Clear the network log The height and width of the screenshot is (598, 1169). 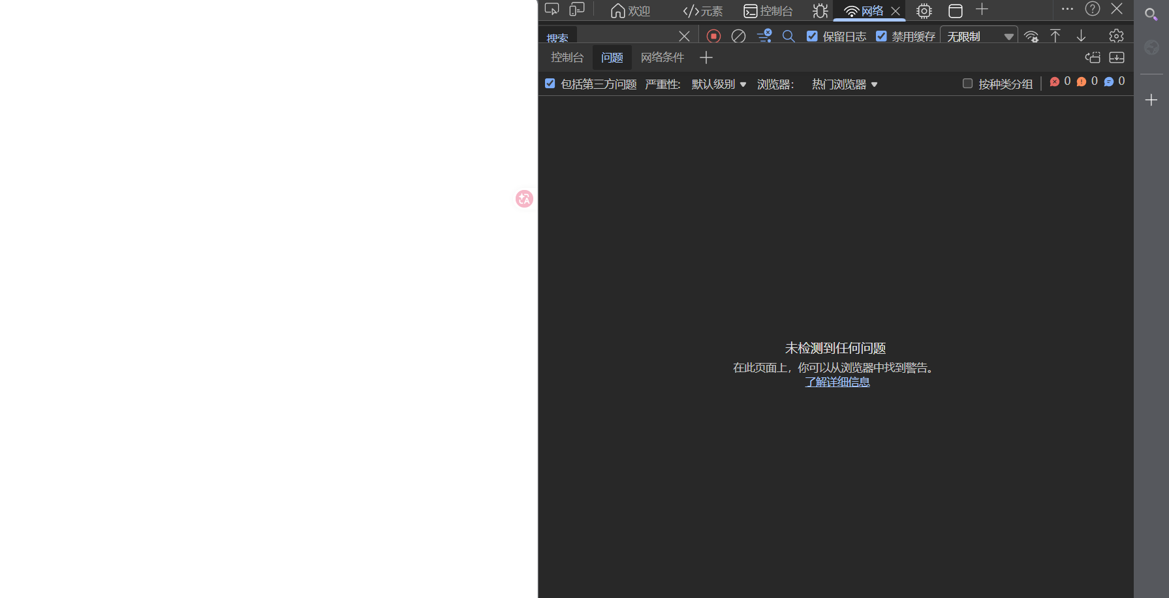click(x=738, y=37)
